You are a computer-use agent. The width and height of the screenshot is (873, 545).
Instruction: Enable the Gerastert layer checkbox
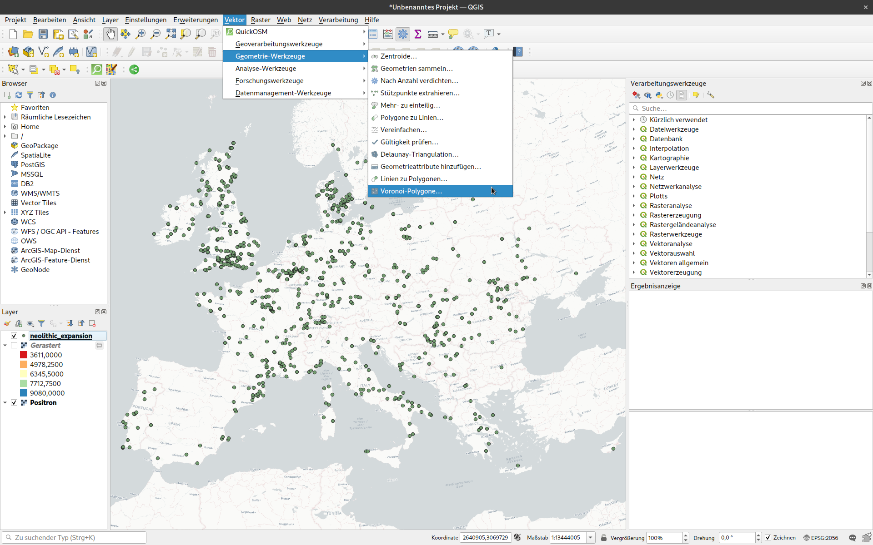14,345
